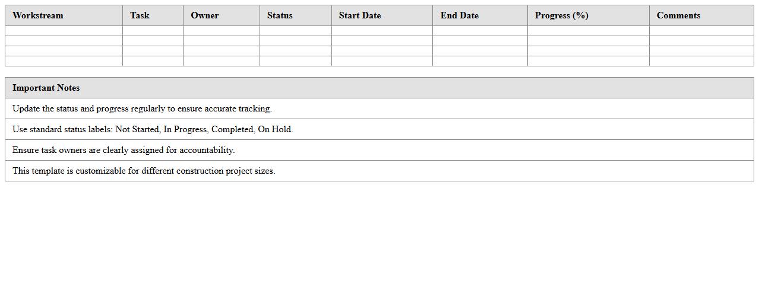Image resolution: width=759 pixels, height=297 pixels.
Task: Click the last empty cell under Task
Action: coord(153,61)
